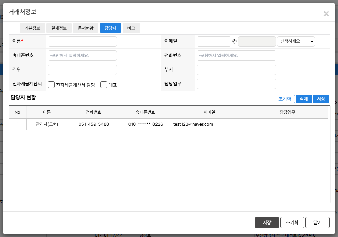
Task: Open the 선택하세요 email domain dropdown
Action: (x=296, y=41)
